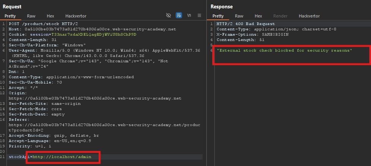Click the Response panel title

[222, 6]
